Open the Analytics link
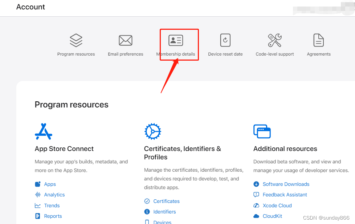The height and width of the screenshot is (224, 355). click(x=54, y=195)
